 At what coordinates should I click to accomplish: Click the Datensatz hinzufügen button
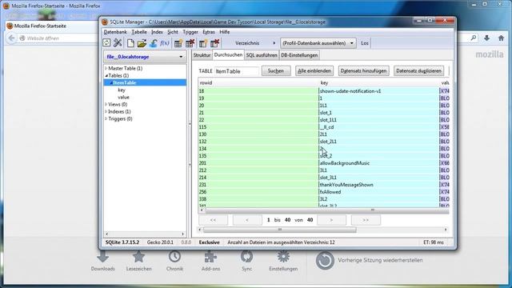pos(363,71)
